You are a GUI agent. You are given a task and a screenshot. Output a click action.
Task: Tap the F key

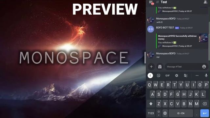[x=171, y=94]
